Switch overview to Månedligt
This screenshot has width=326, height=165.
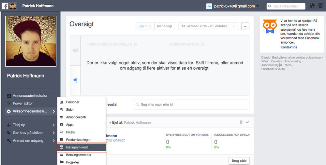tap(165, 26)
